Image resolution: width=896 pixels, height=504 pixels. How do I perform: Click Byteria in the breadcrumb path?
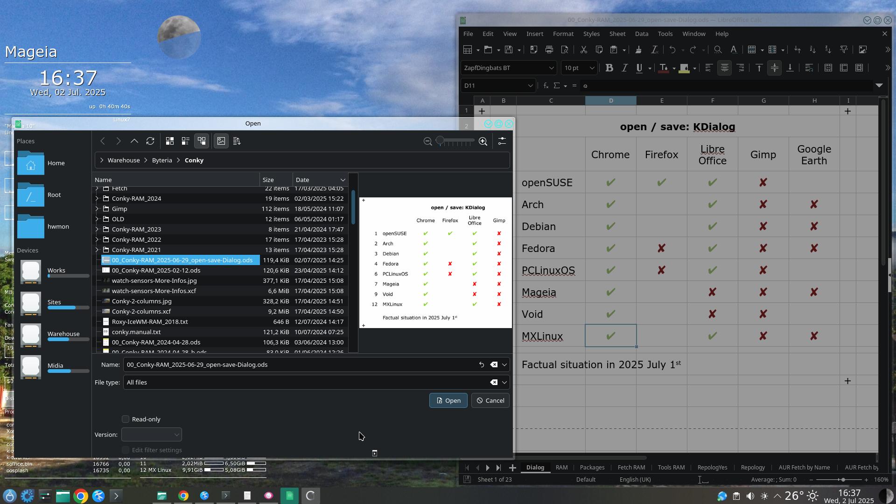(x=162, y=161)
